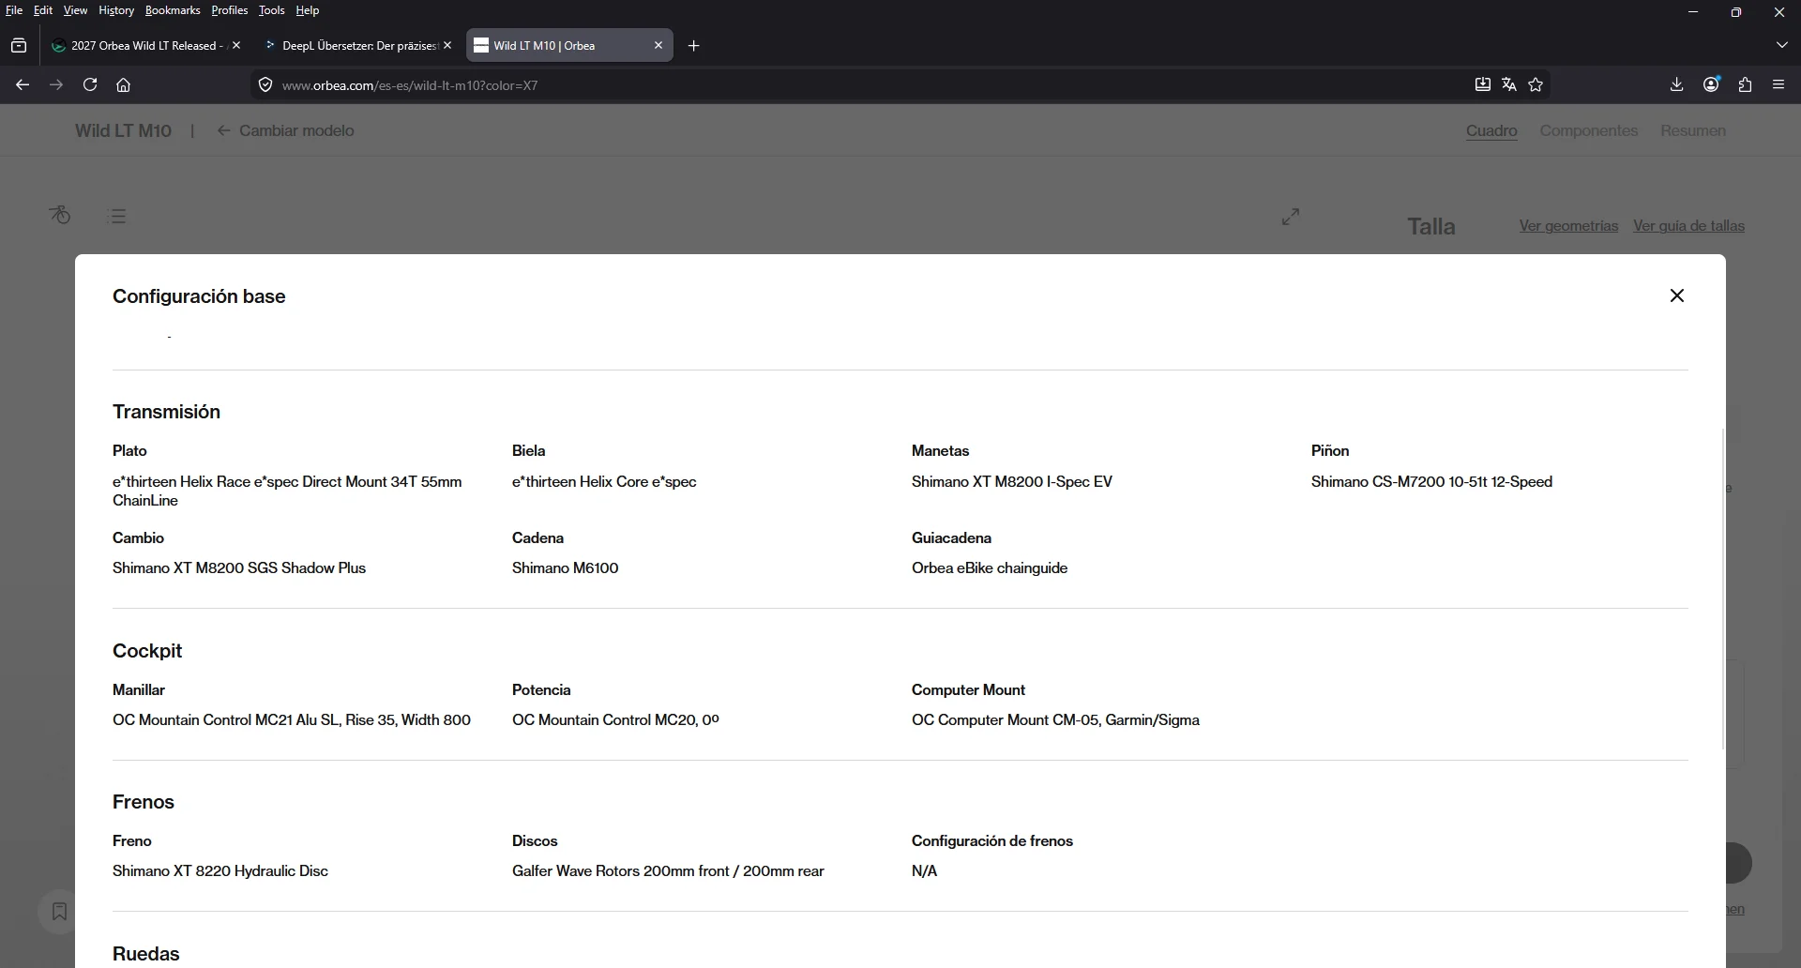Open the site security shield info
Viewport: 1801px width, 968px height.
click(265, 85)
